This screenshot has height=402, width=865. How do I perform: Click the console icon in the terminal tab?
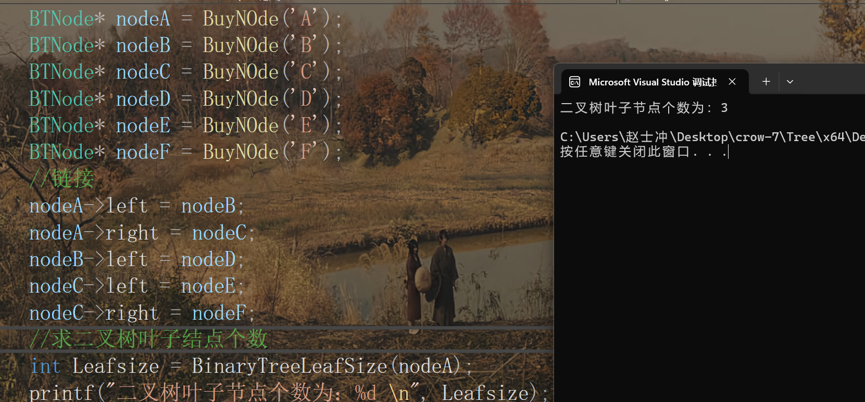[x=574, y=82]
